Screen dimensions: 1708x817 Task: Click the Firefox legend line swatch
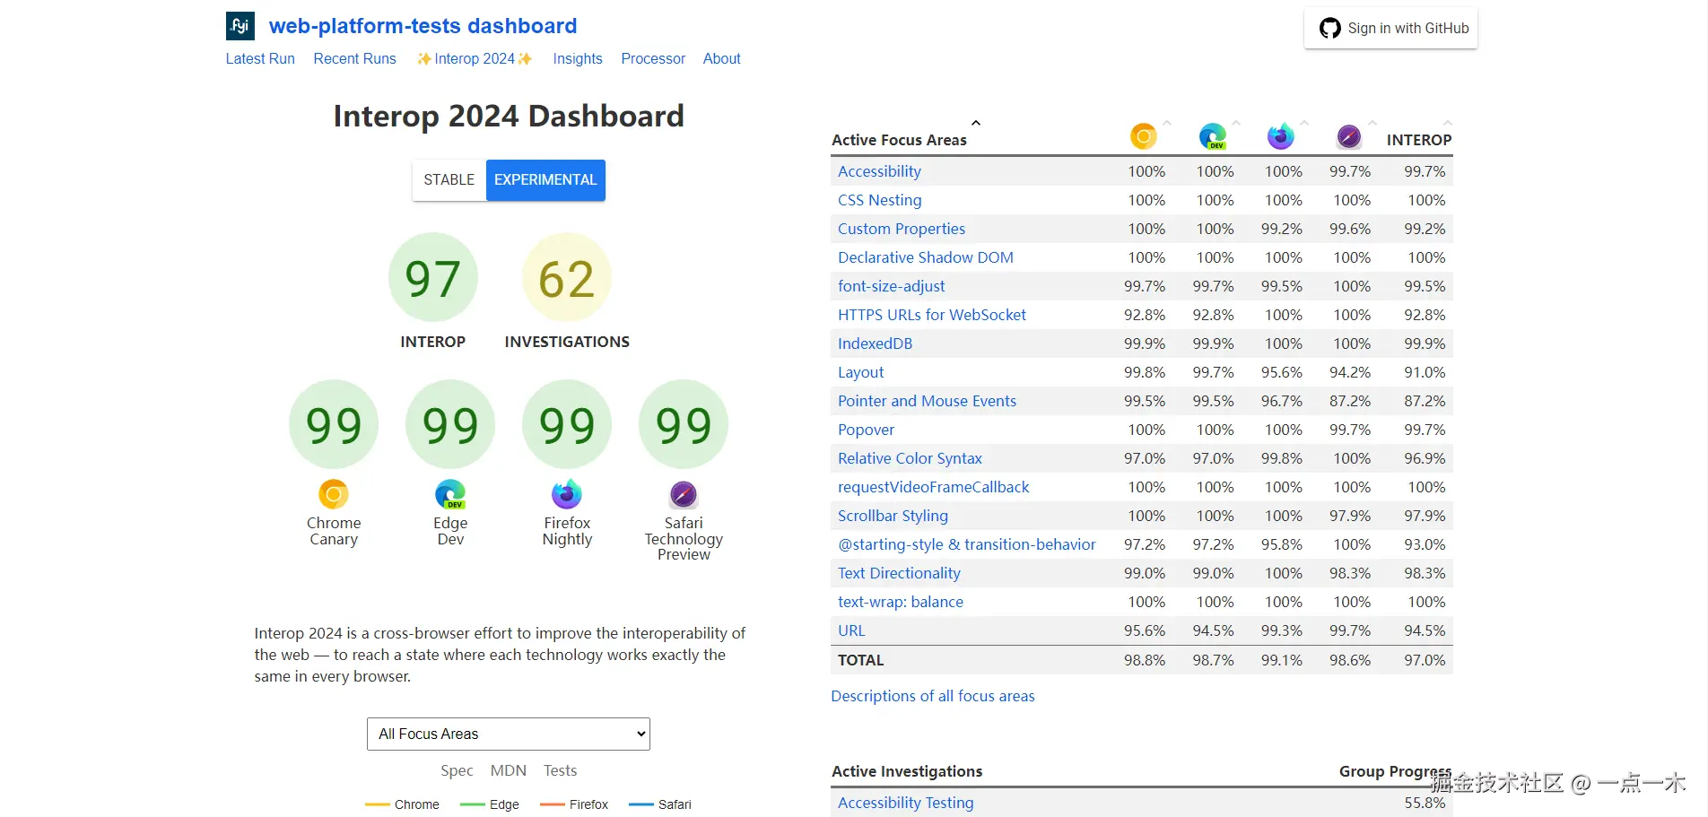[553, 804]
